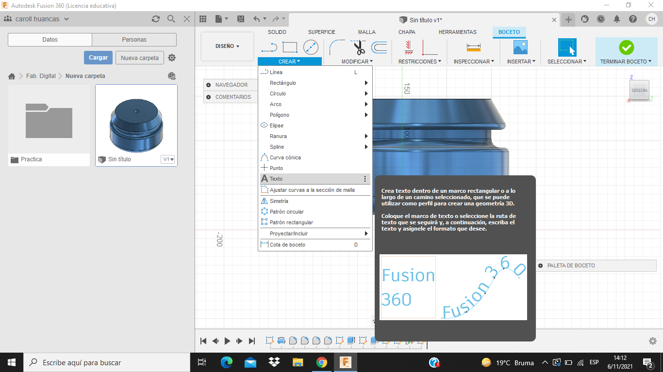Screen dimensions: 663x372
Task: Close the data panel with the X
Action: click(187, 19)
